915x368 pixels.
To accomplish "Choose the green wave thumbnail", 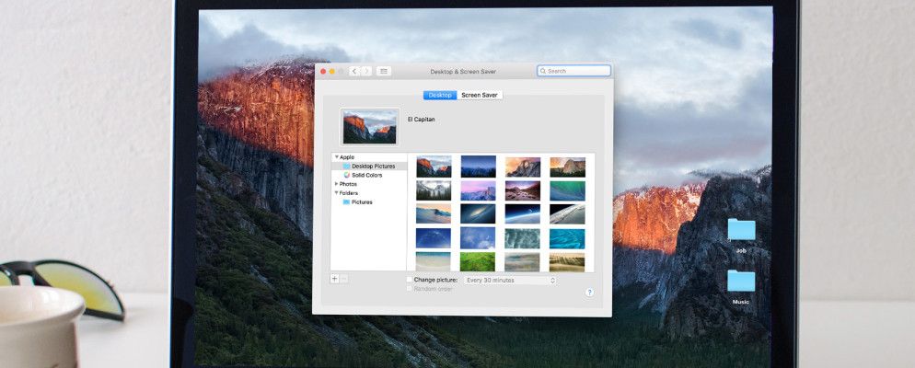I will (567, 190).
